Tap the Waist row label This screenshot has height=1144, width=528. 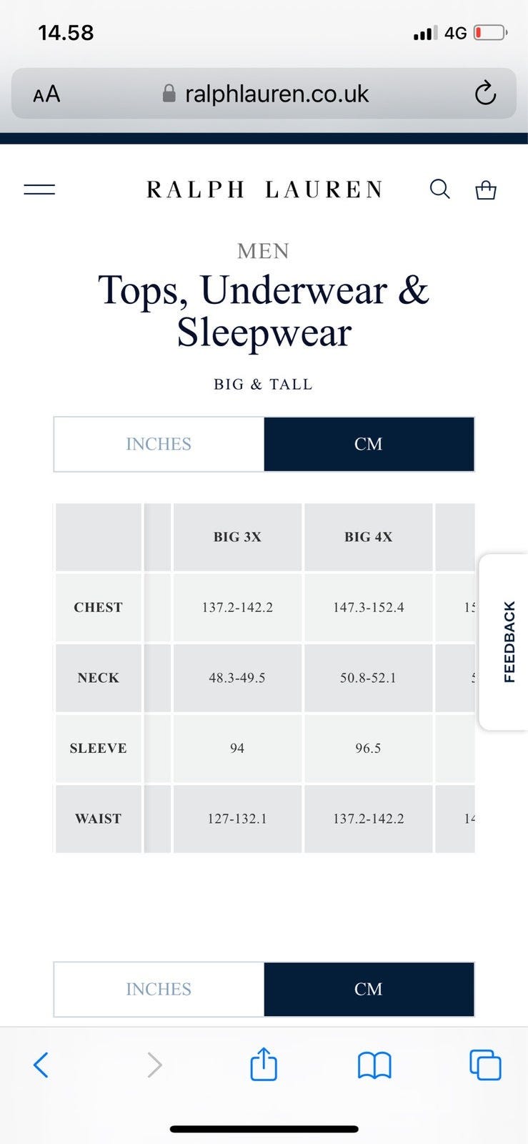99,819
